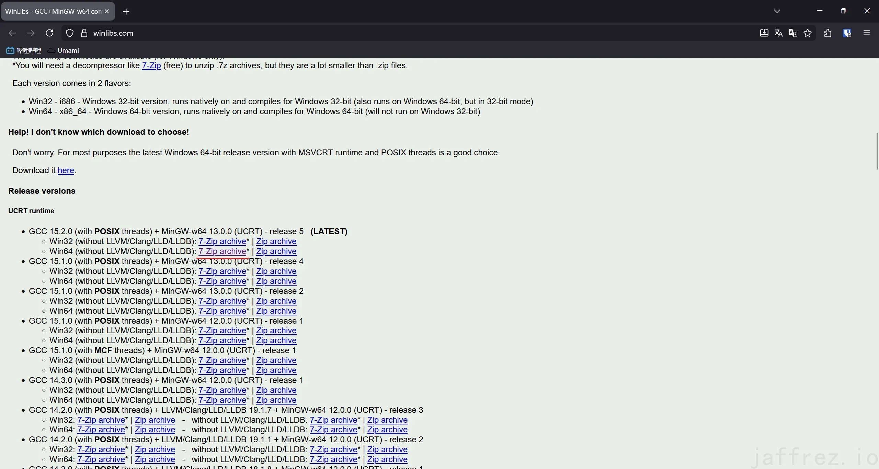Download GCC 14.3.0 Win32 7-Zip archive
879x469 pixels.
222,390
